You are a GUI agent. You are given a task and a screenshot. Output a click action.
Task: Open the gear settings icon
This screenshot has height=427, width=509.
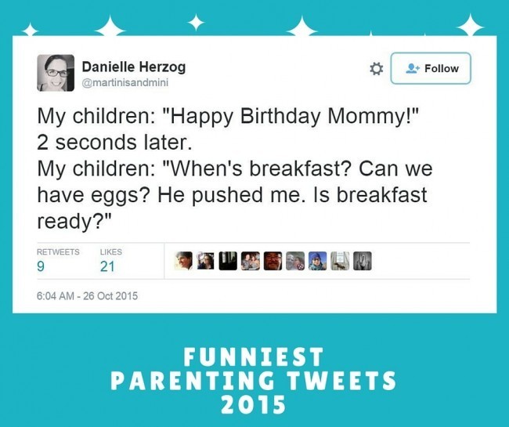(x=376, y=69)
